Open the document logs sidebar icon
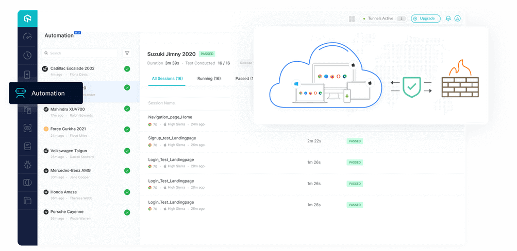The width and height of the screenshot is (517, 251). coord(27,147)
